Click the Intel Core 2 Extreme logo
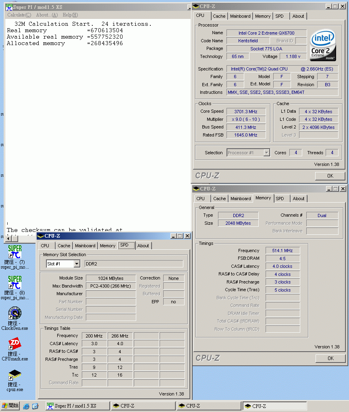This screenshot has width=349, height=412. tap(323, 45)
